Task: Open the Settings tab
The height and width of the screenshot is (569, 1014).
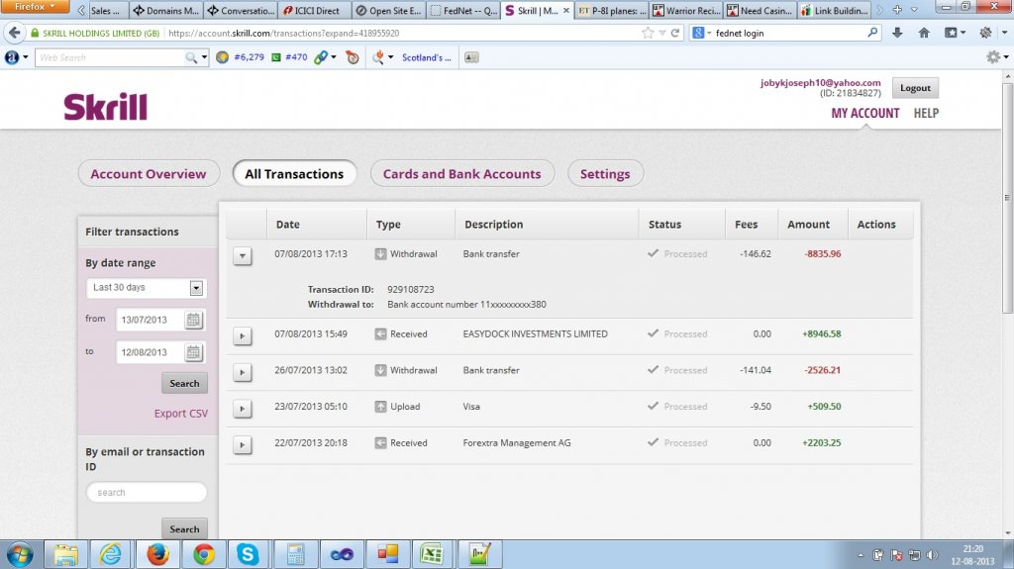Action: (x=605, y=174)
